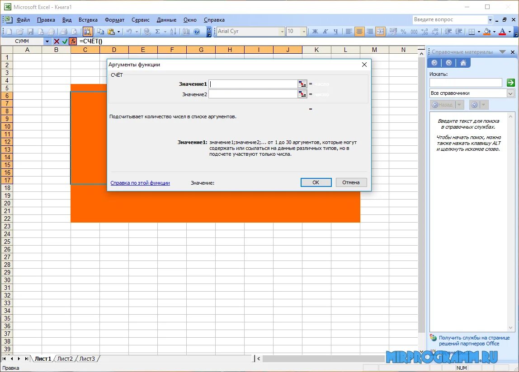This screenshot has height=372, width=519.
Task: Click the Undo arrow icon
Action: (129, 31)
